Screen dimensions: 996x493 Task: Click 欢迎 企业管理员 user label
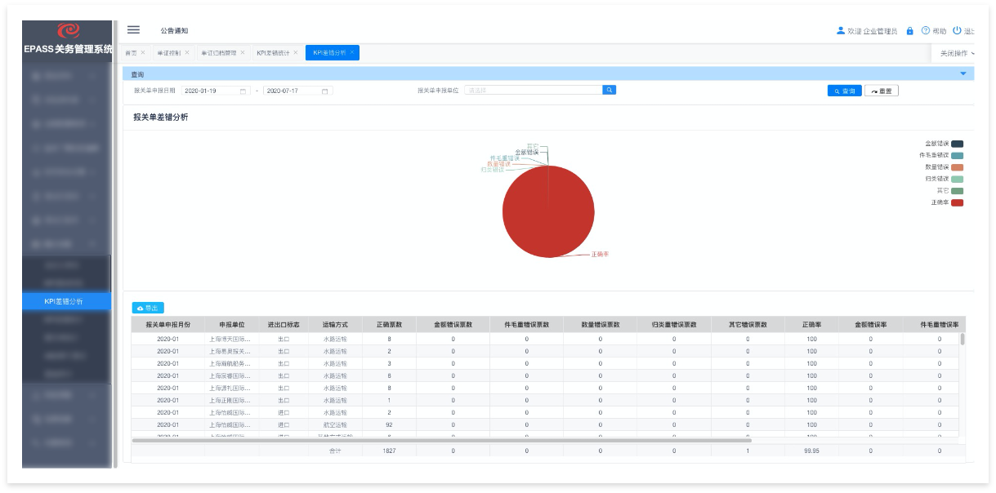(x=872, y=31)
